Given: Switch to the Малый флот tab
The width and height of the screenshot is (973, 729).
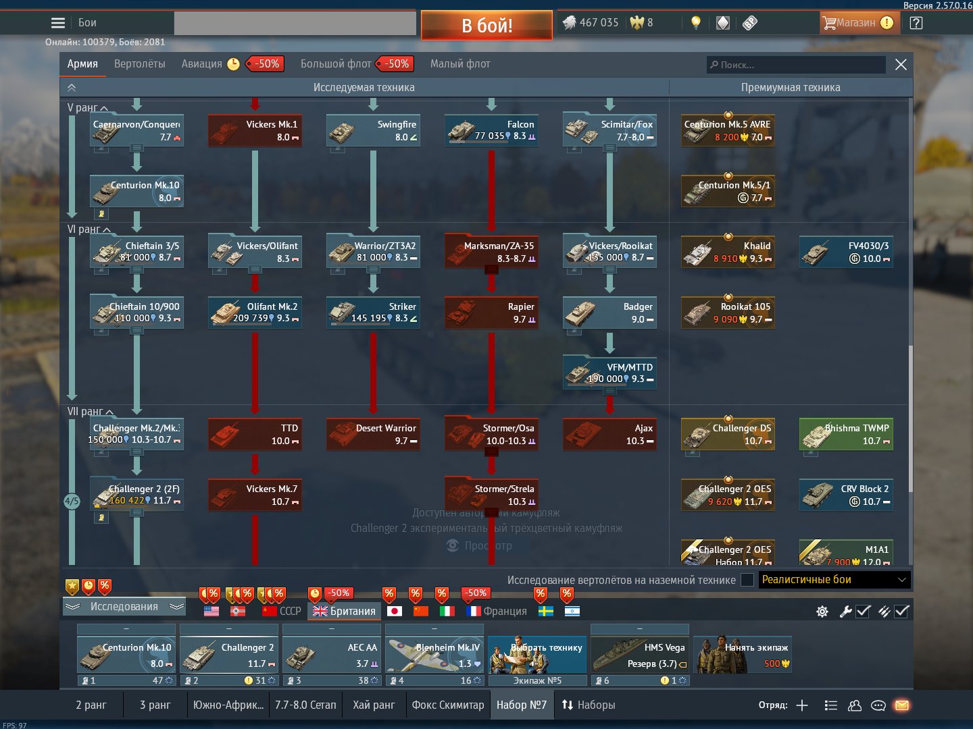Looking at the screenshot, I should [460, 64].
